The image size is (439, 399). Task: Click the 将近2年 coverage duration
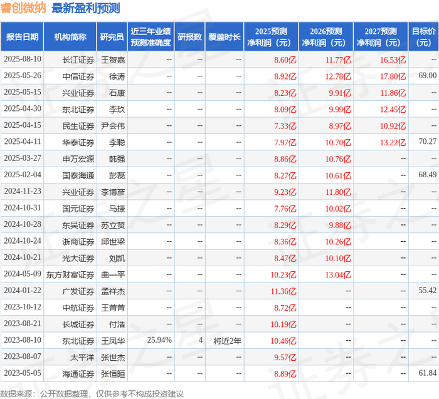click(227, 341)
